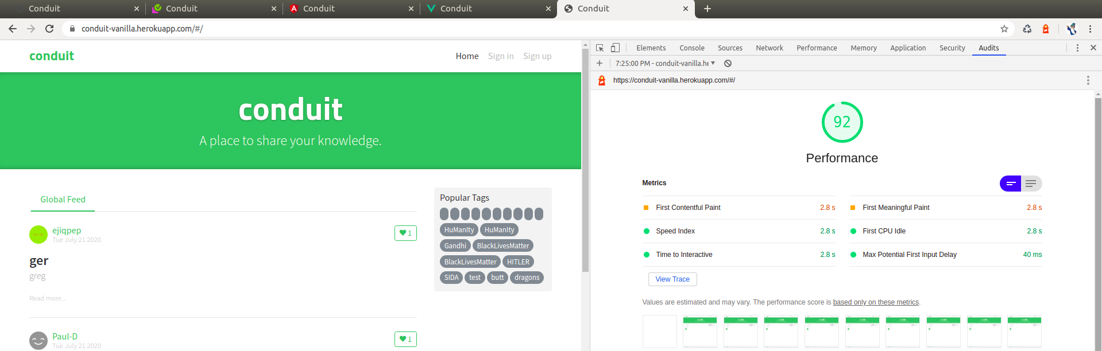1102x351 pixels.
Task: Like the ejiqpep article with the heart
Action: pyautogui.click(x=405, y=233)
